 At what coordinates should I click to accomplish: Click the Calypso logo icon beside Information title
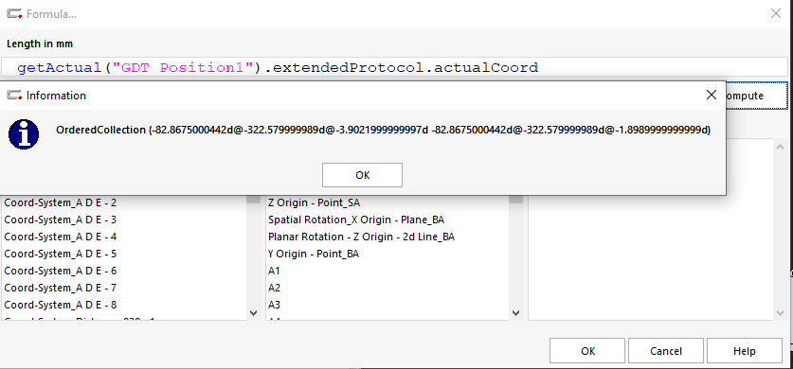(x=14, y=95)
